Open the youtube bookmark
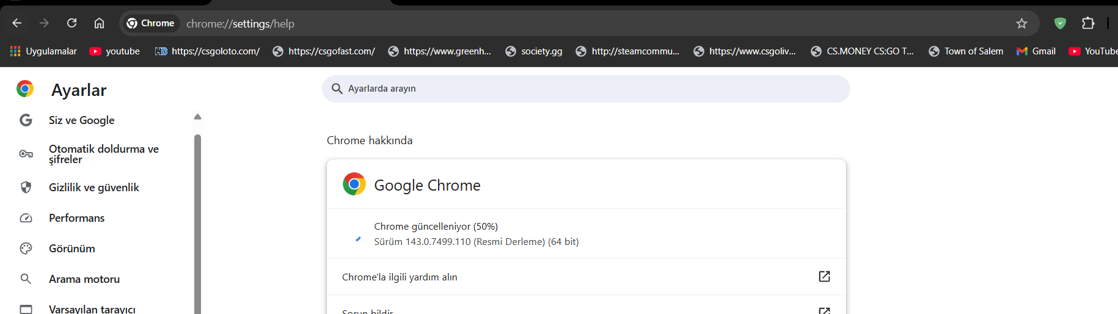The height and width of the screenshot is (314, 1118). [x=115, y=51]
